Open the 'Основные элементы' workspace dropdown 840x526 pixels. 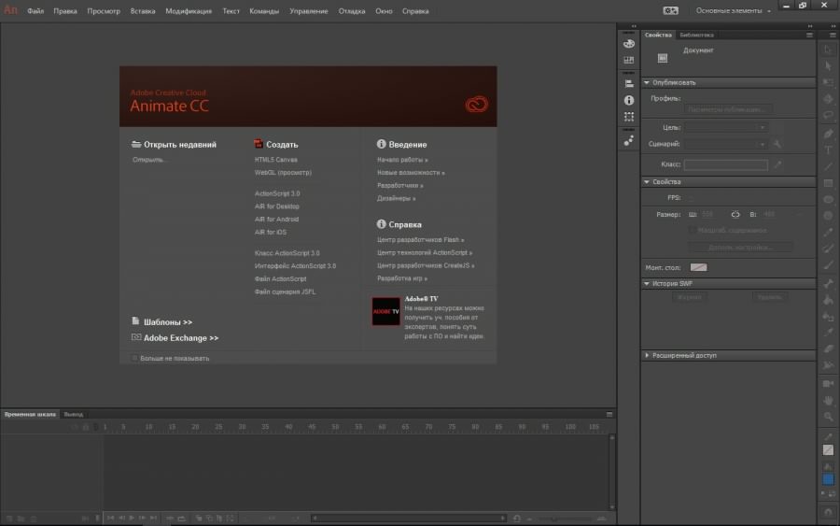(734, 11)
